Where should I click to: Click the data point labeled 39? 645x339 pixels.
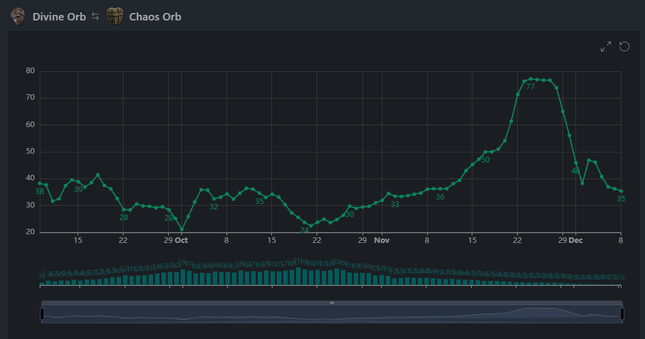coord(79,182)
